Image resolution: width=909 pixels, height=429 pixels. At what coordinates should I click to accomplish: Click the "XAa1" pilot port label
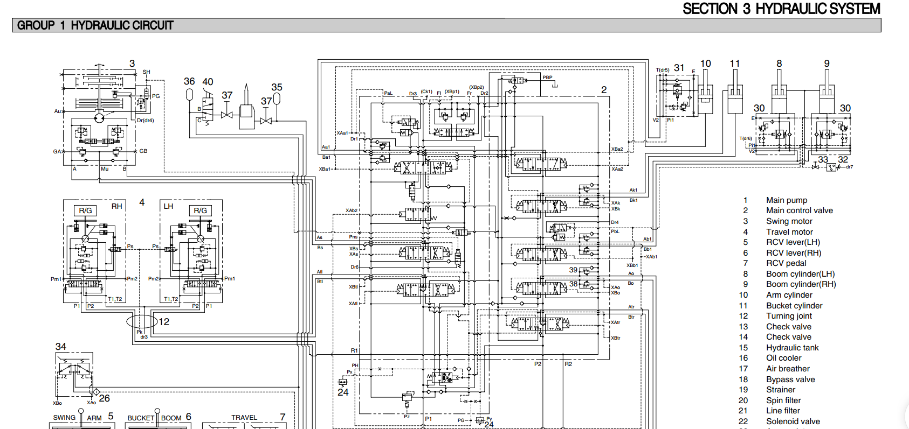[342, 133]
